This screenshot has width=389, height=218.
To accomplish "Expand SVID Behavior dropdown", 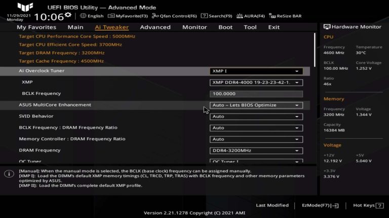I will coord(256,117).
